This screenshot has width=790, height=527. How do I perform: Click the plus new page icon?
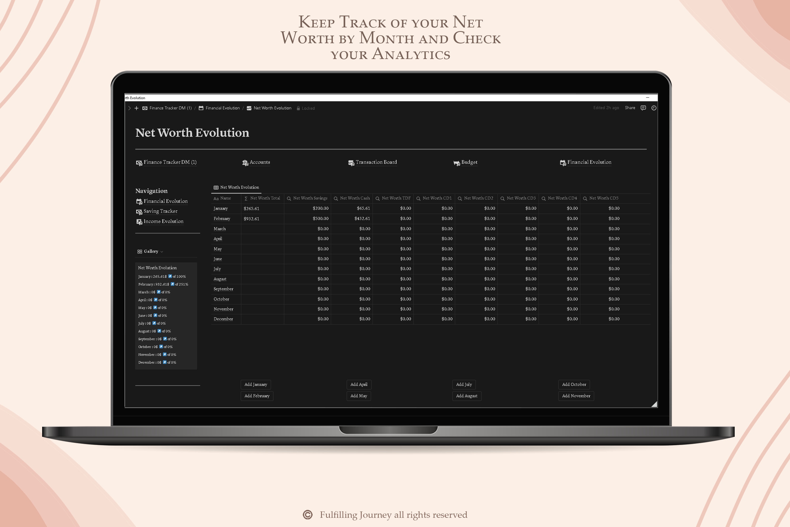tap(136, 108)
